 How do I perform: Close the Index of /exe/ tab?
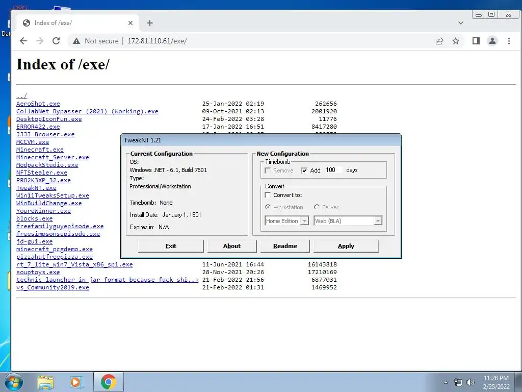(130, 23)
